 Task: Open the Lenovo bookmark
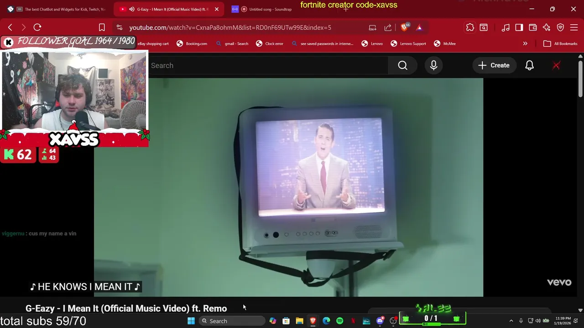click(x=372, y=44)
